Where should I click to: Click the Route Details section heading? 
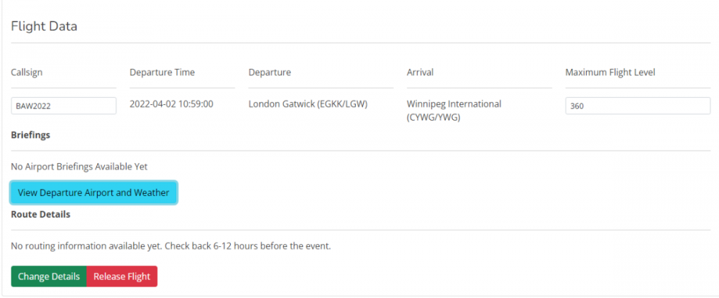pyautogui.click(x=40, y=214)
